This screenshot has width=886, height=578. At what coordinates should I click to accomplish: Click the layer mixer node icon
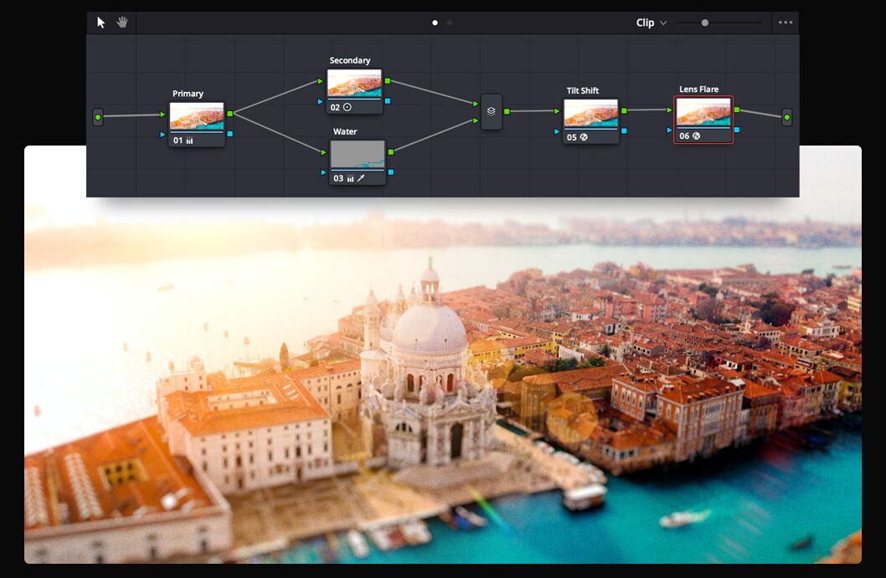coord(492,111)
